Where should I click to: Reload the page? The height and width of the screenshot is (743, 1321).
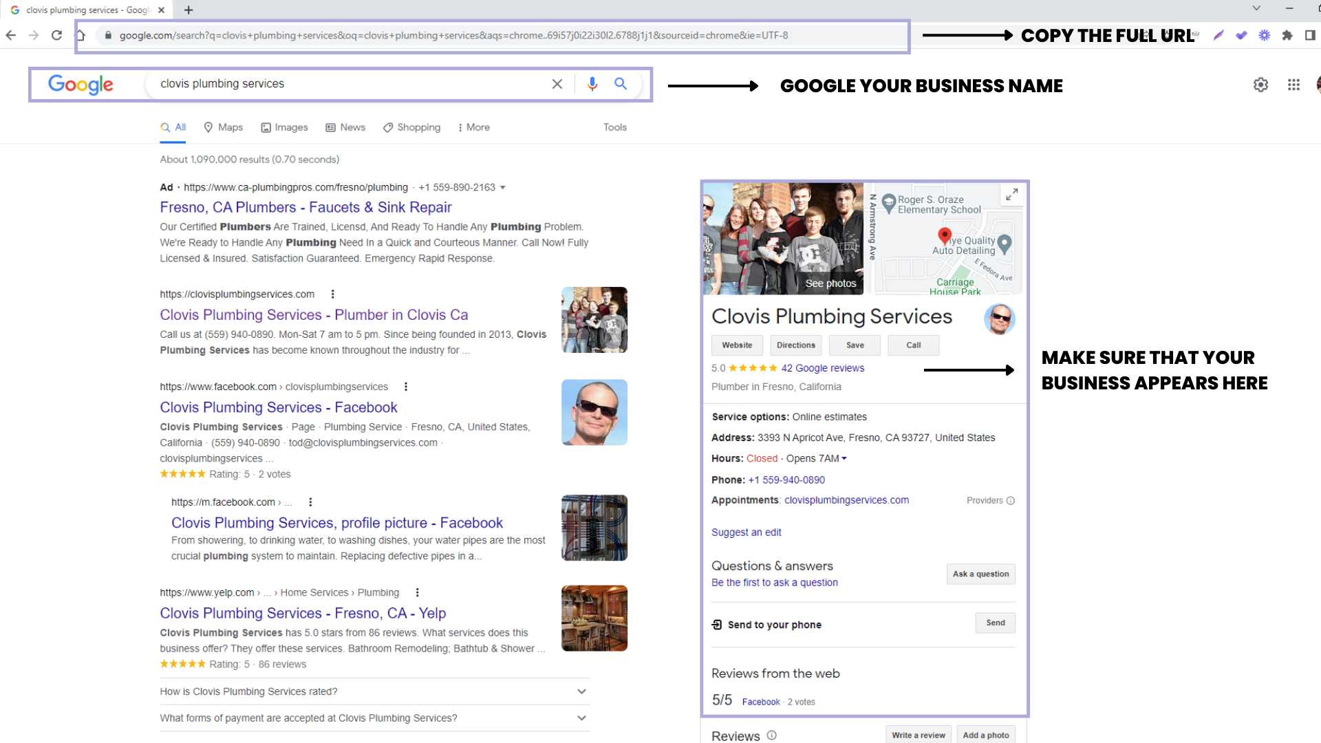(56, 35)
